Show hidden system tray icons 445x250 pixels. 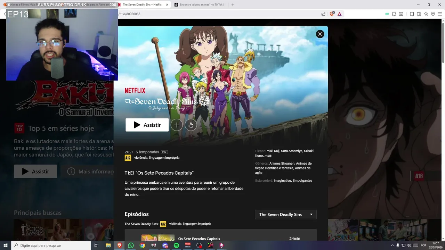click(x=393, y=245)
